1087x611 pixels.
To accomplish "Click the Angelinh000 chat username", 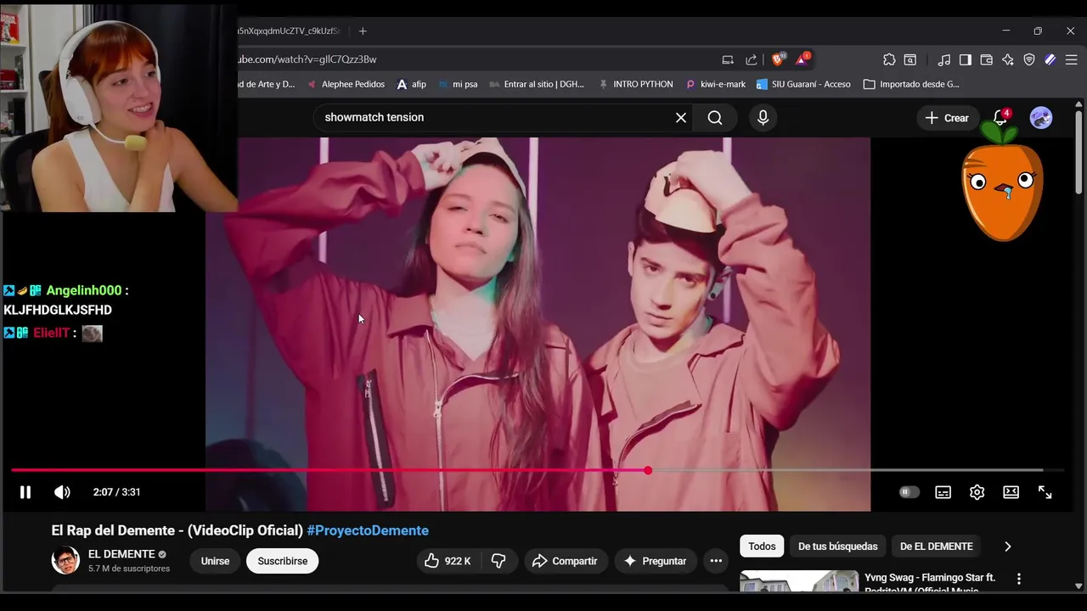I will point(84,290).
